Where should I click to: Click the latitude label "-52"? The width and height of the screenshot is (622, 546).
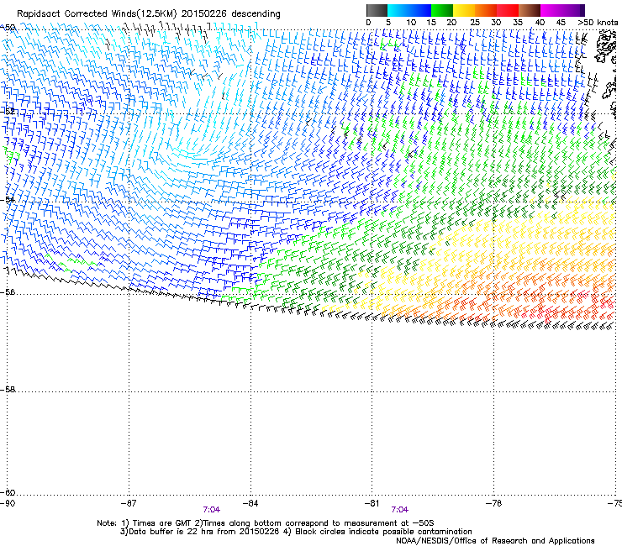pyautogui.click(x=8, y=111)
